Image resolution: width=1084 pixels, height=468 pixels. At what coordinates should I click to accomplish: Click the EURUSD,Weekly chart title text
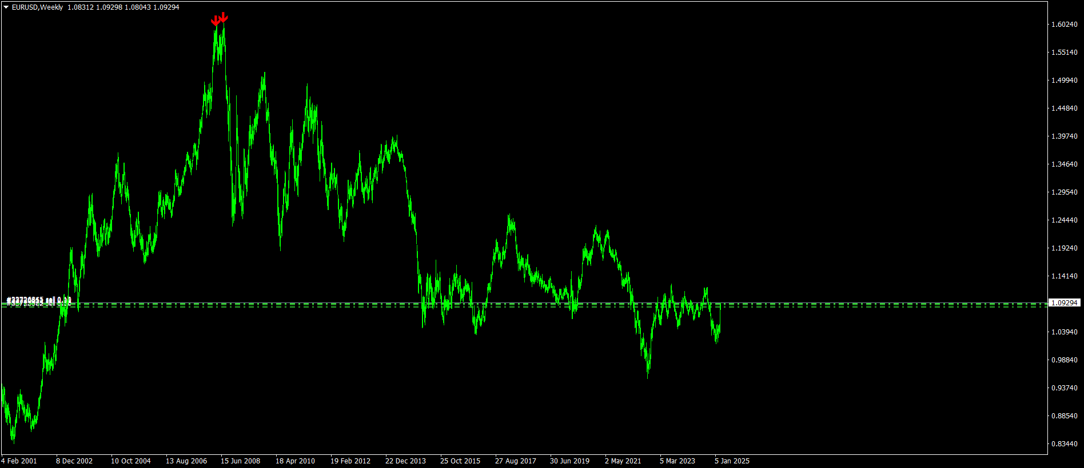[37, 7]
